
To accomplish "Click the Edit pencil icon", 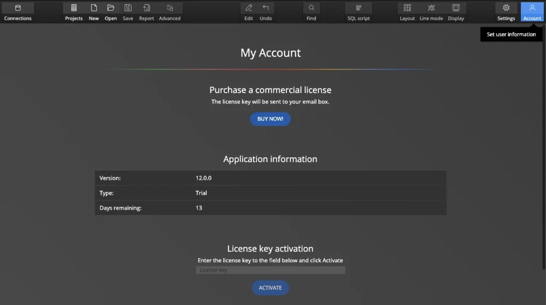I will coord(248,11).
